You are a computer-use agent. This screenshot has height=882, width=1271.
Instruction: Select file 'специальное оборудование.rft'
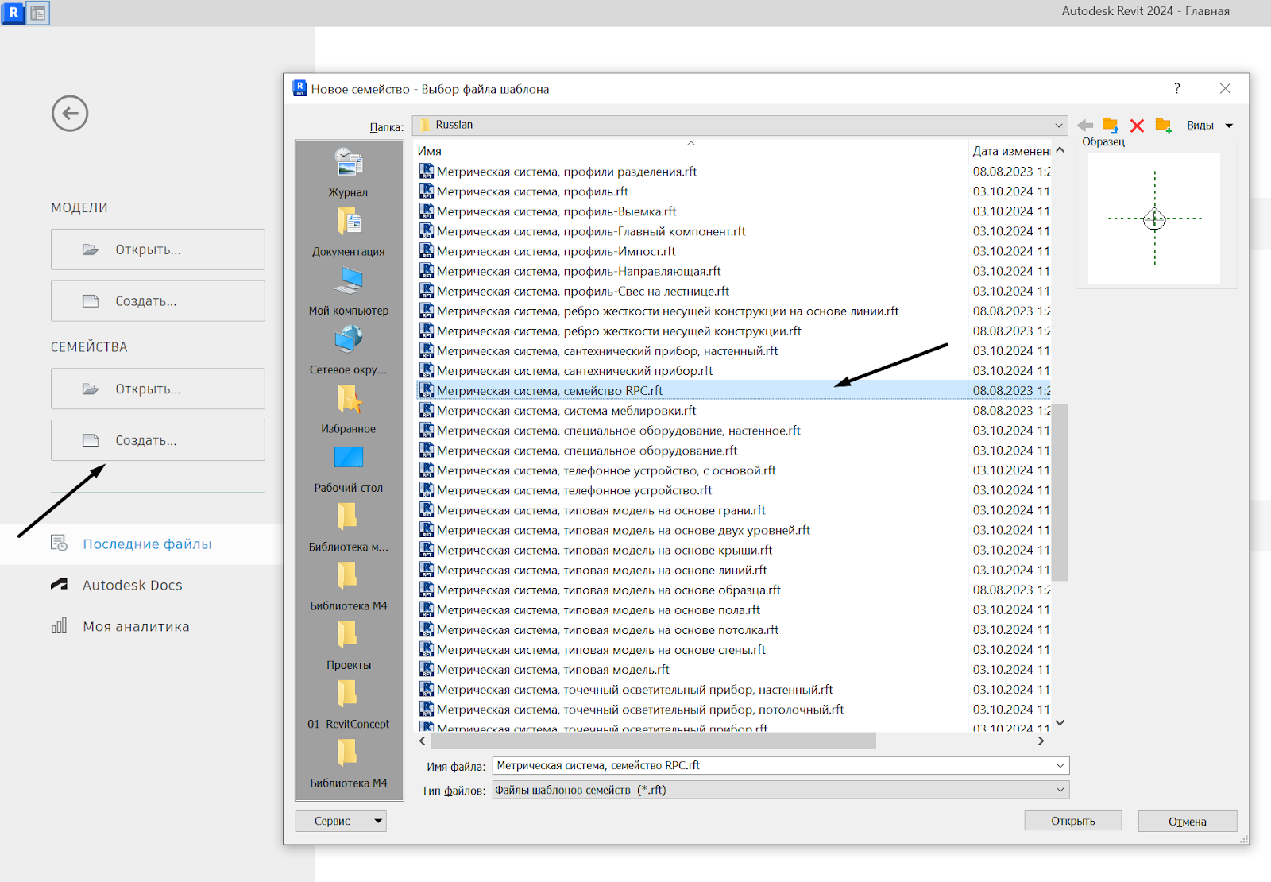tap(587, 451)
